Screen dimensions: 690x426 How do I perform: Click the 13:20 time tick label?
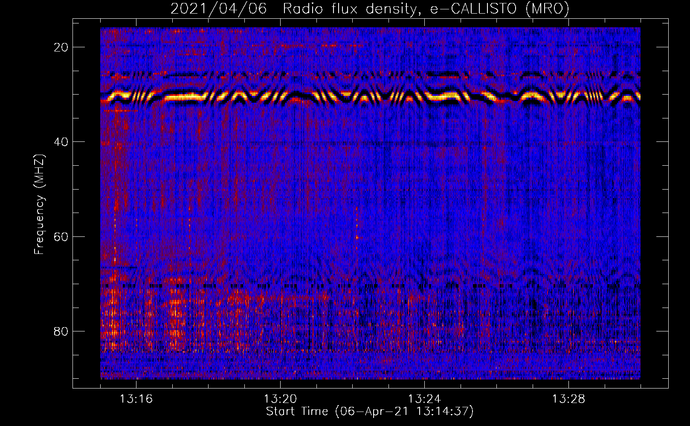(x=280, y=399)
